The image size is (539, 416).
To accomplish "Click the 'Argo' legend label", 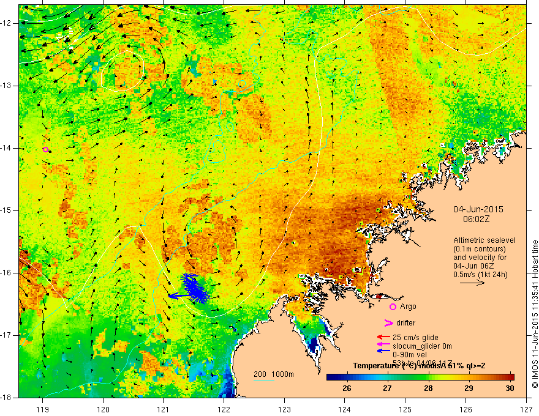I will [408, 306].
